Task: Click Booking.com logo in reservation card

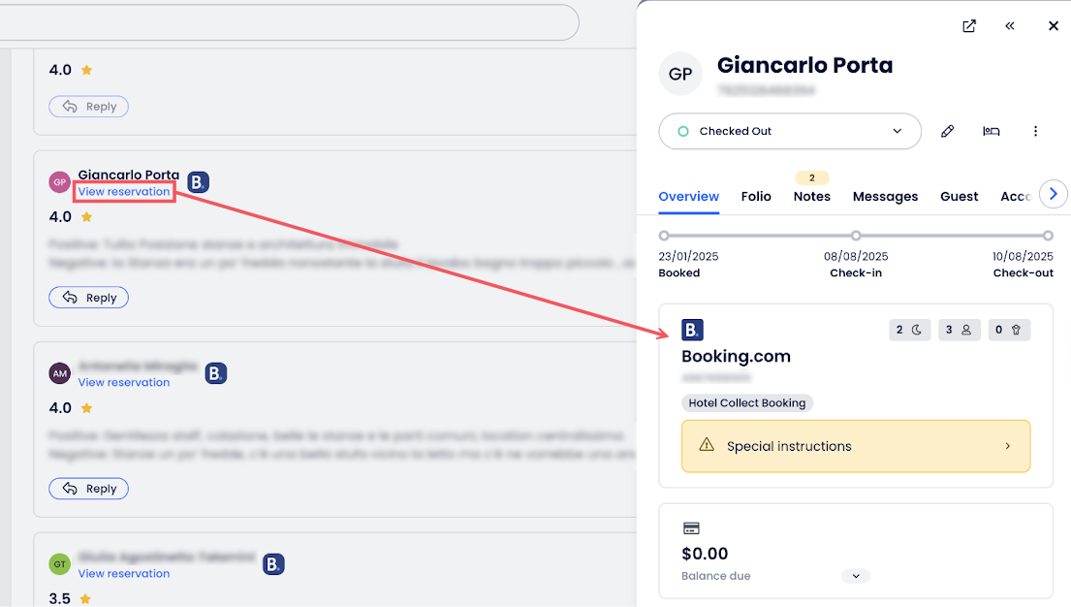Action: coord(692,330)
